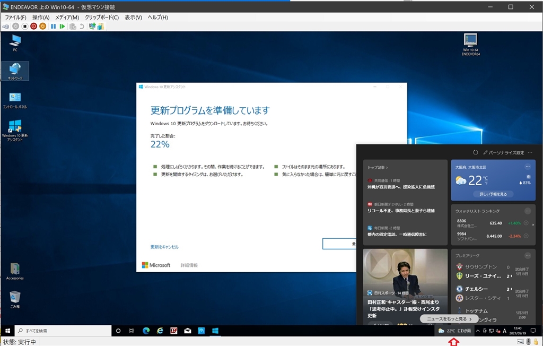
Task: Open ウォッチリスト ランキング card options menu
Action: tap(528, 211)
